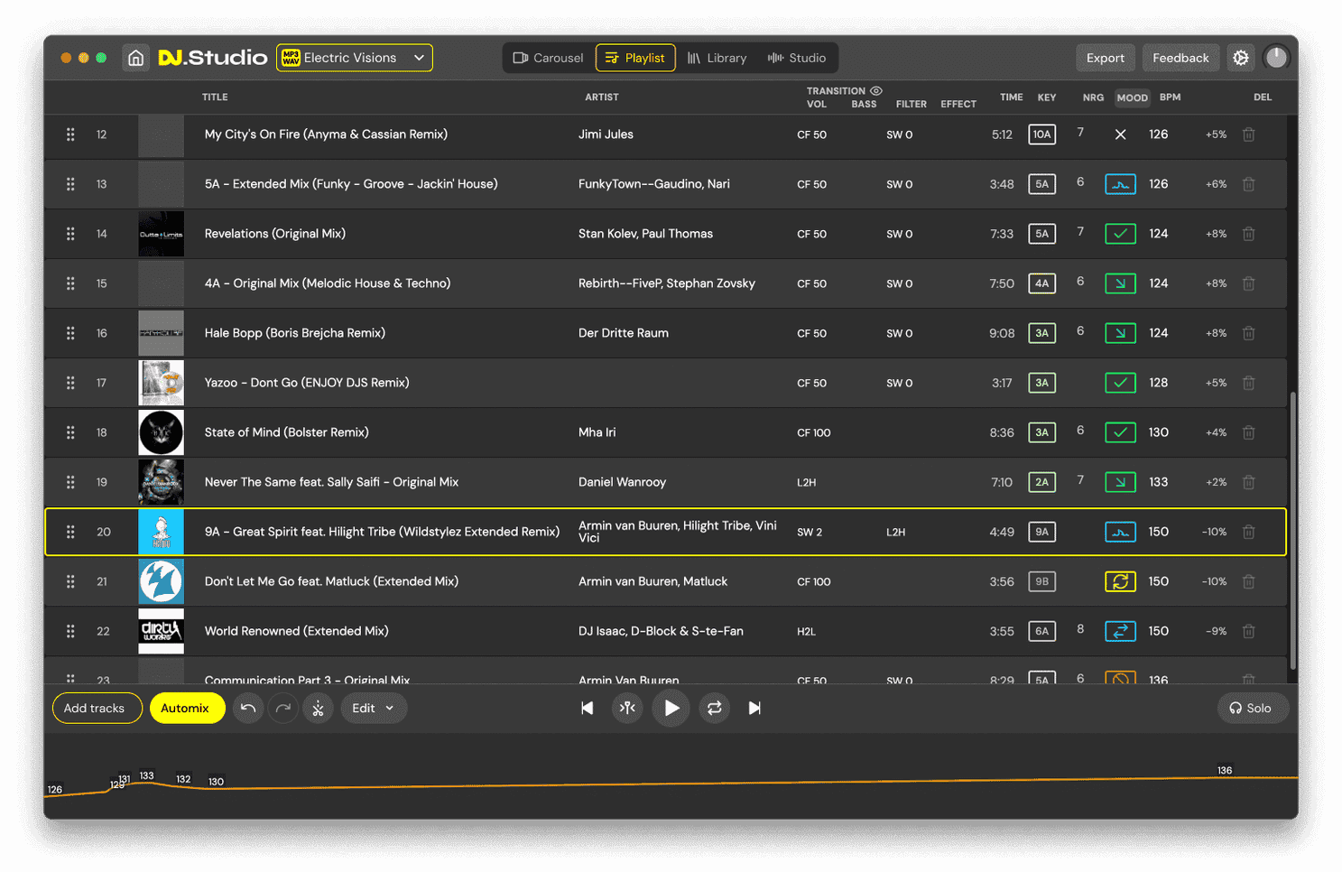Click mood wave icon on track 13
Image resolution: width=1342 pixels, height=872 pixels.
tap(1120, 184)
